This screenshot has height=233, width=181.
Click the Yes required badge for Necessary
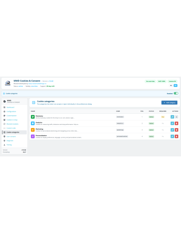pyautogui.click(x=163, y=117)
